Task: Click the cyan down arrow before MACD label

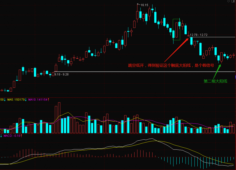Action: point(1,136)
